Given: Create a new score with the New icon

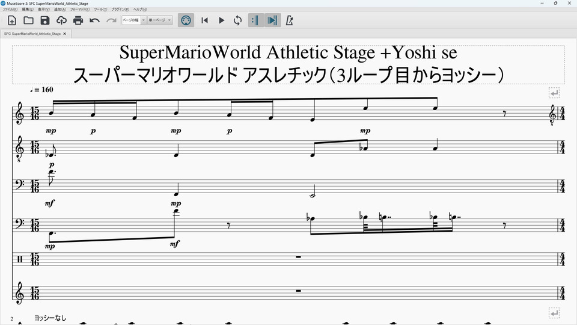Looking at the screenshot, I should tap(12, 20).
